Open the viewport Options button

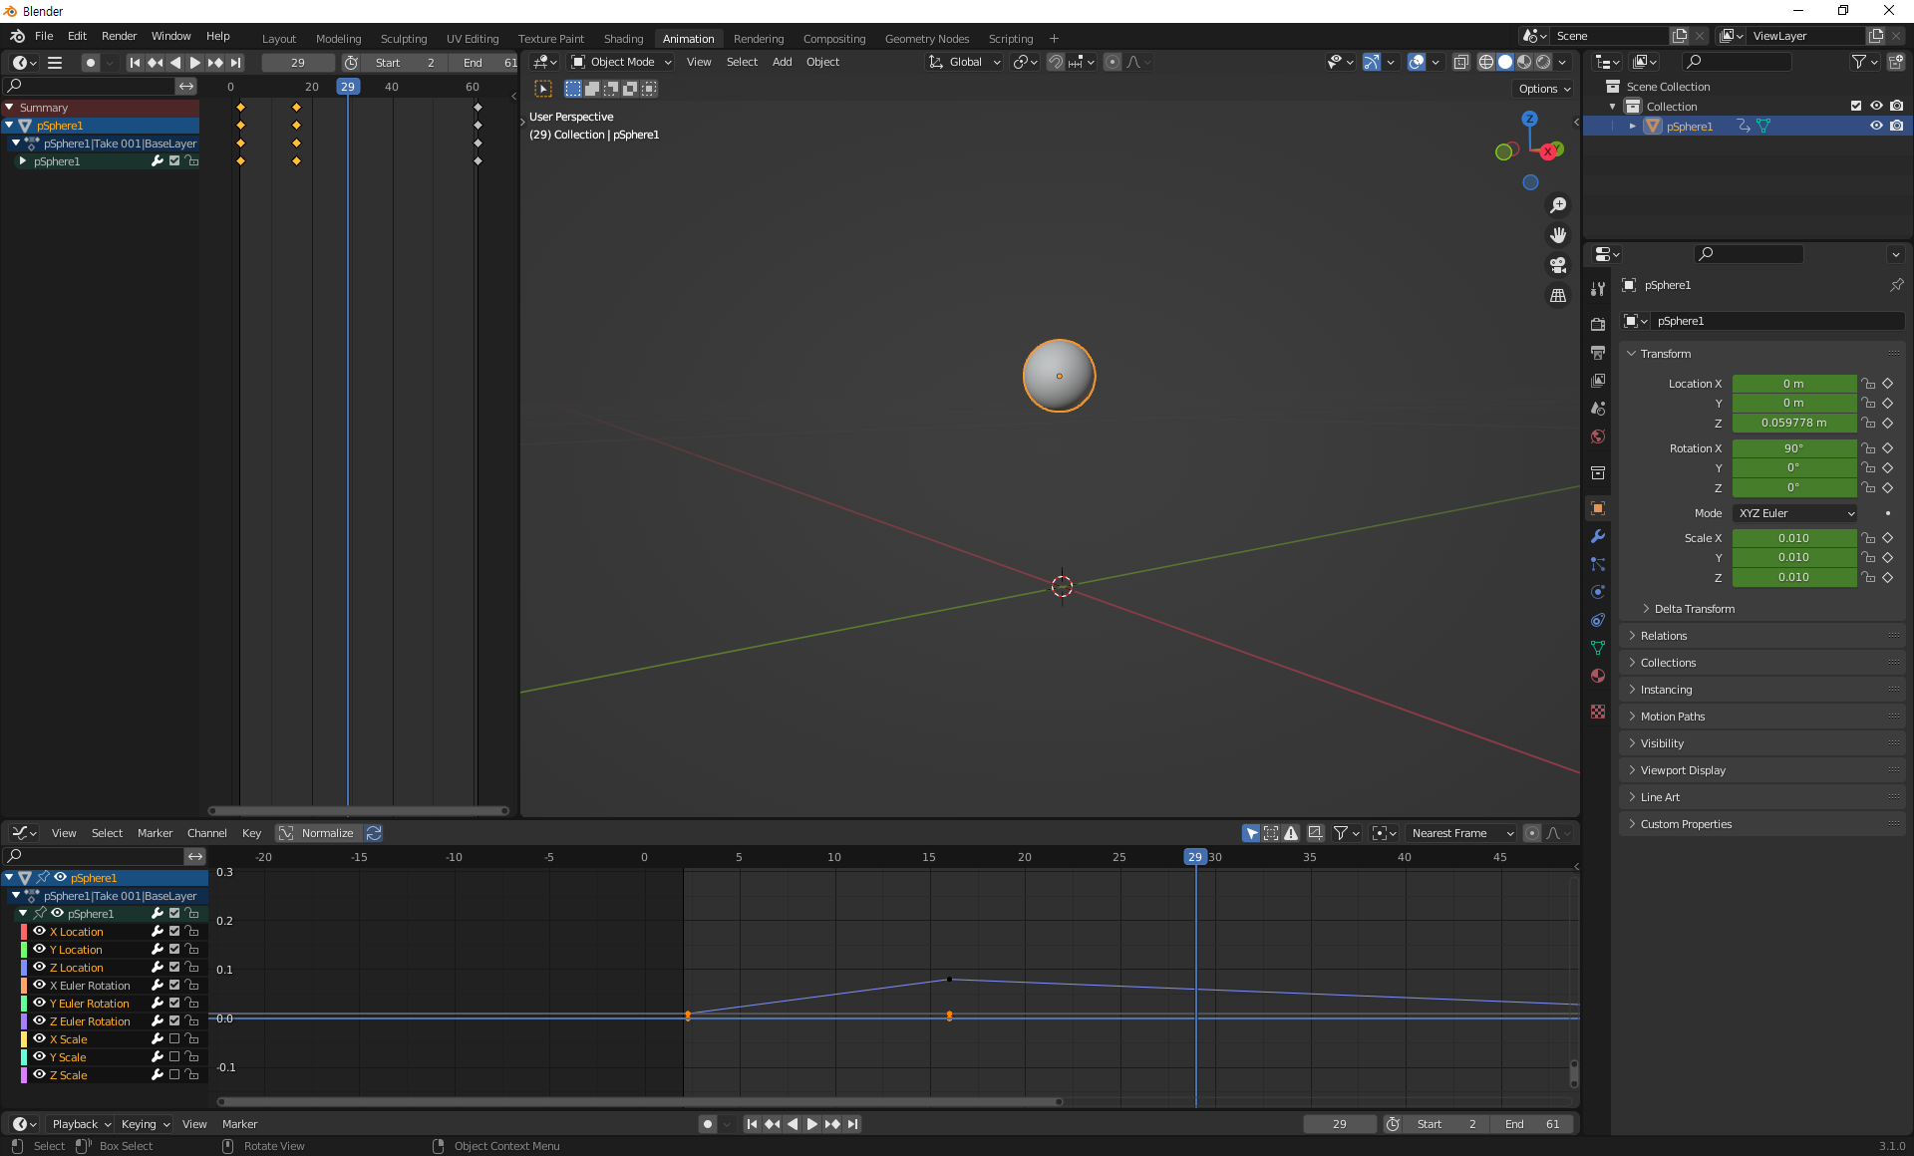1544,89
